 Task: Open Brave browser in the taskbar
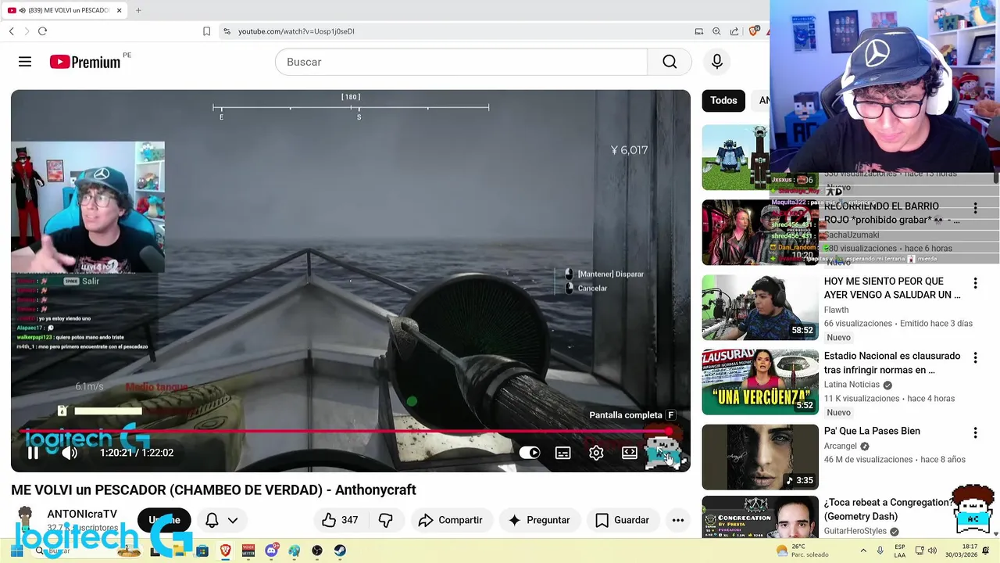225,550
